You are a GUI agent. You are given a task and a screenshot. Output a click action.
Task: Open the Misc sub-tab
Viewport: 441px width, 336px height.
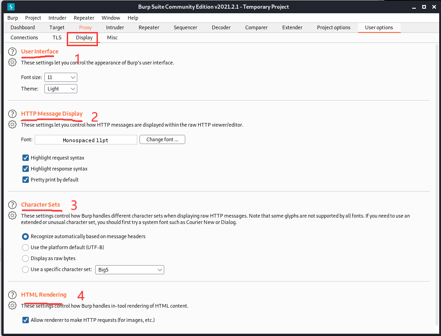click(112, 37)
